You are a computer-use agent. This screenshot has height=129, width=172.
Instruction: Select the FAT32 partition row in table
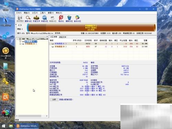(x=99, y=44)
